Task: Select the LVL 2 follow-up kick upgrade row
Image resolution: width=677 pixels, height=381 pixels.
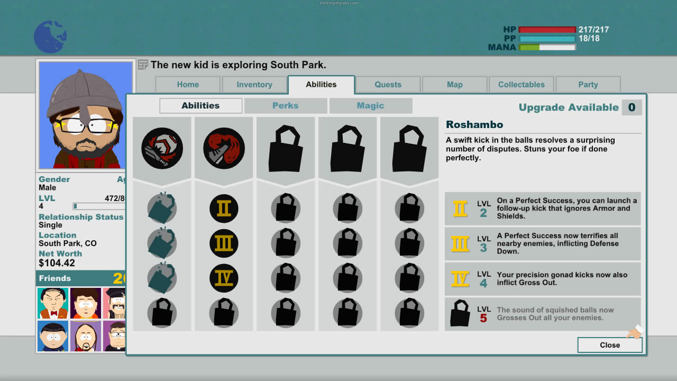Action: click(542, 208)
